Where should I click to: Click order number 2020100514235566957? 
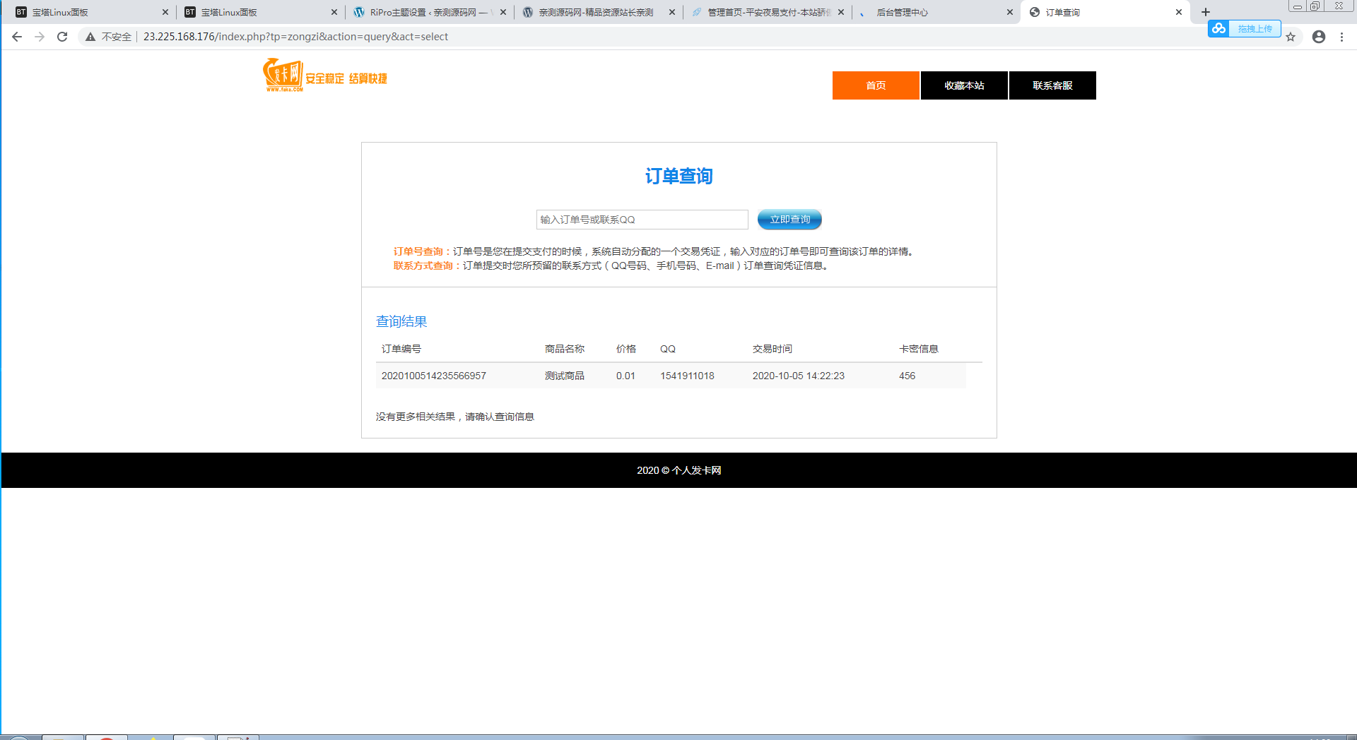coord(434,376)
